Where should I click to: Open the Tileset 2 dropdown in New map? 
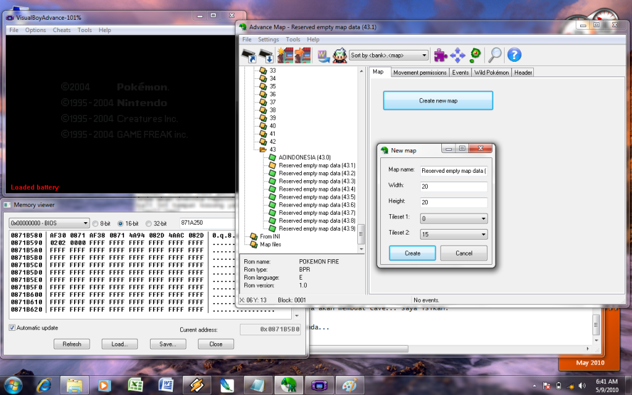(454, 234)
